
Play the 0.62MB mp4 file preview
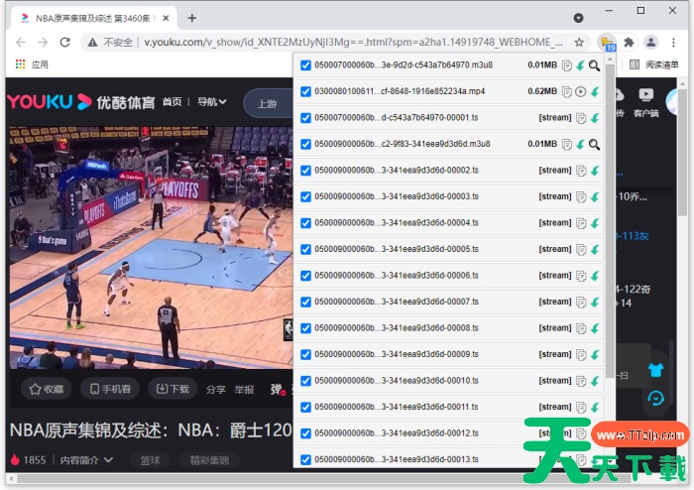pos(581,91)
